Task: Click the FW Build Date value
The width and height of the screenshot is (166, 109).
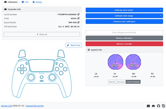Action: (69, 26)
